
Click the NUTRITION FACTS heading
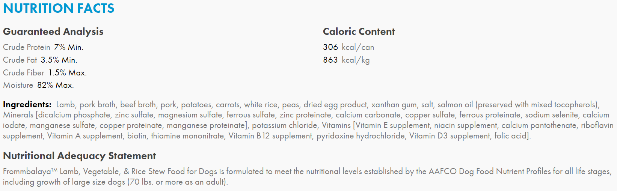point(59,8)
